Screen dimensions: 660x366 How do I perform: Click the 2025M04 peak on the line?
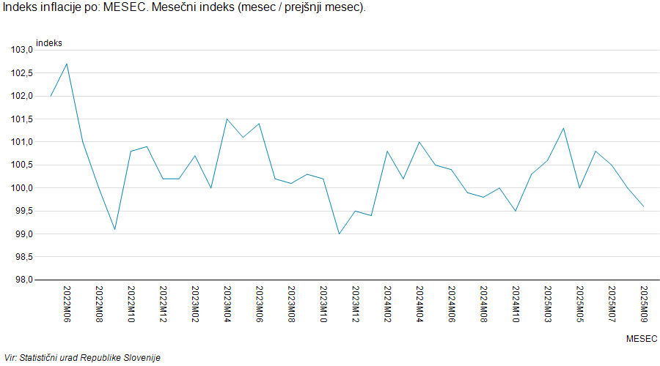point(563,128)
